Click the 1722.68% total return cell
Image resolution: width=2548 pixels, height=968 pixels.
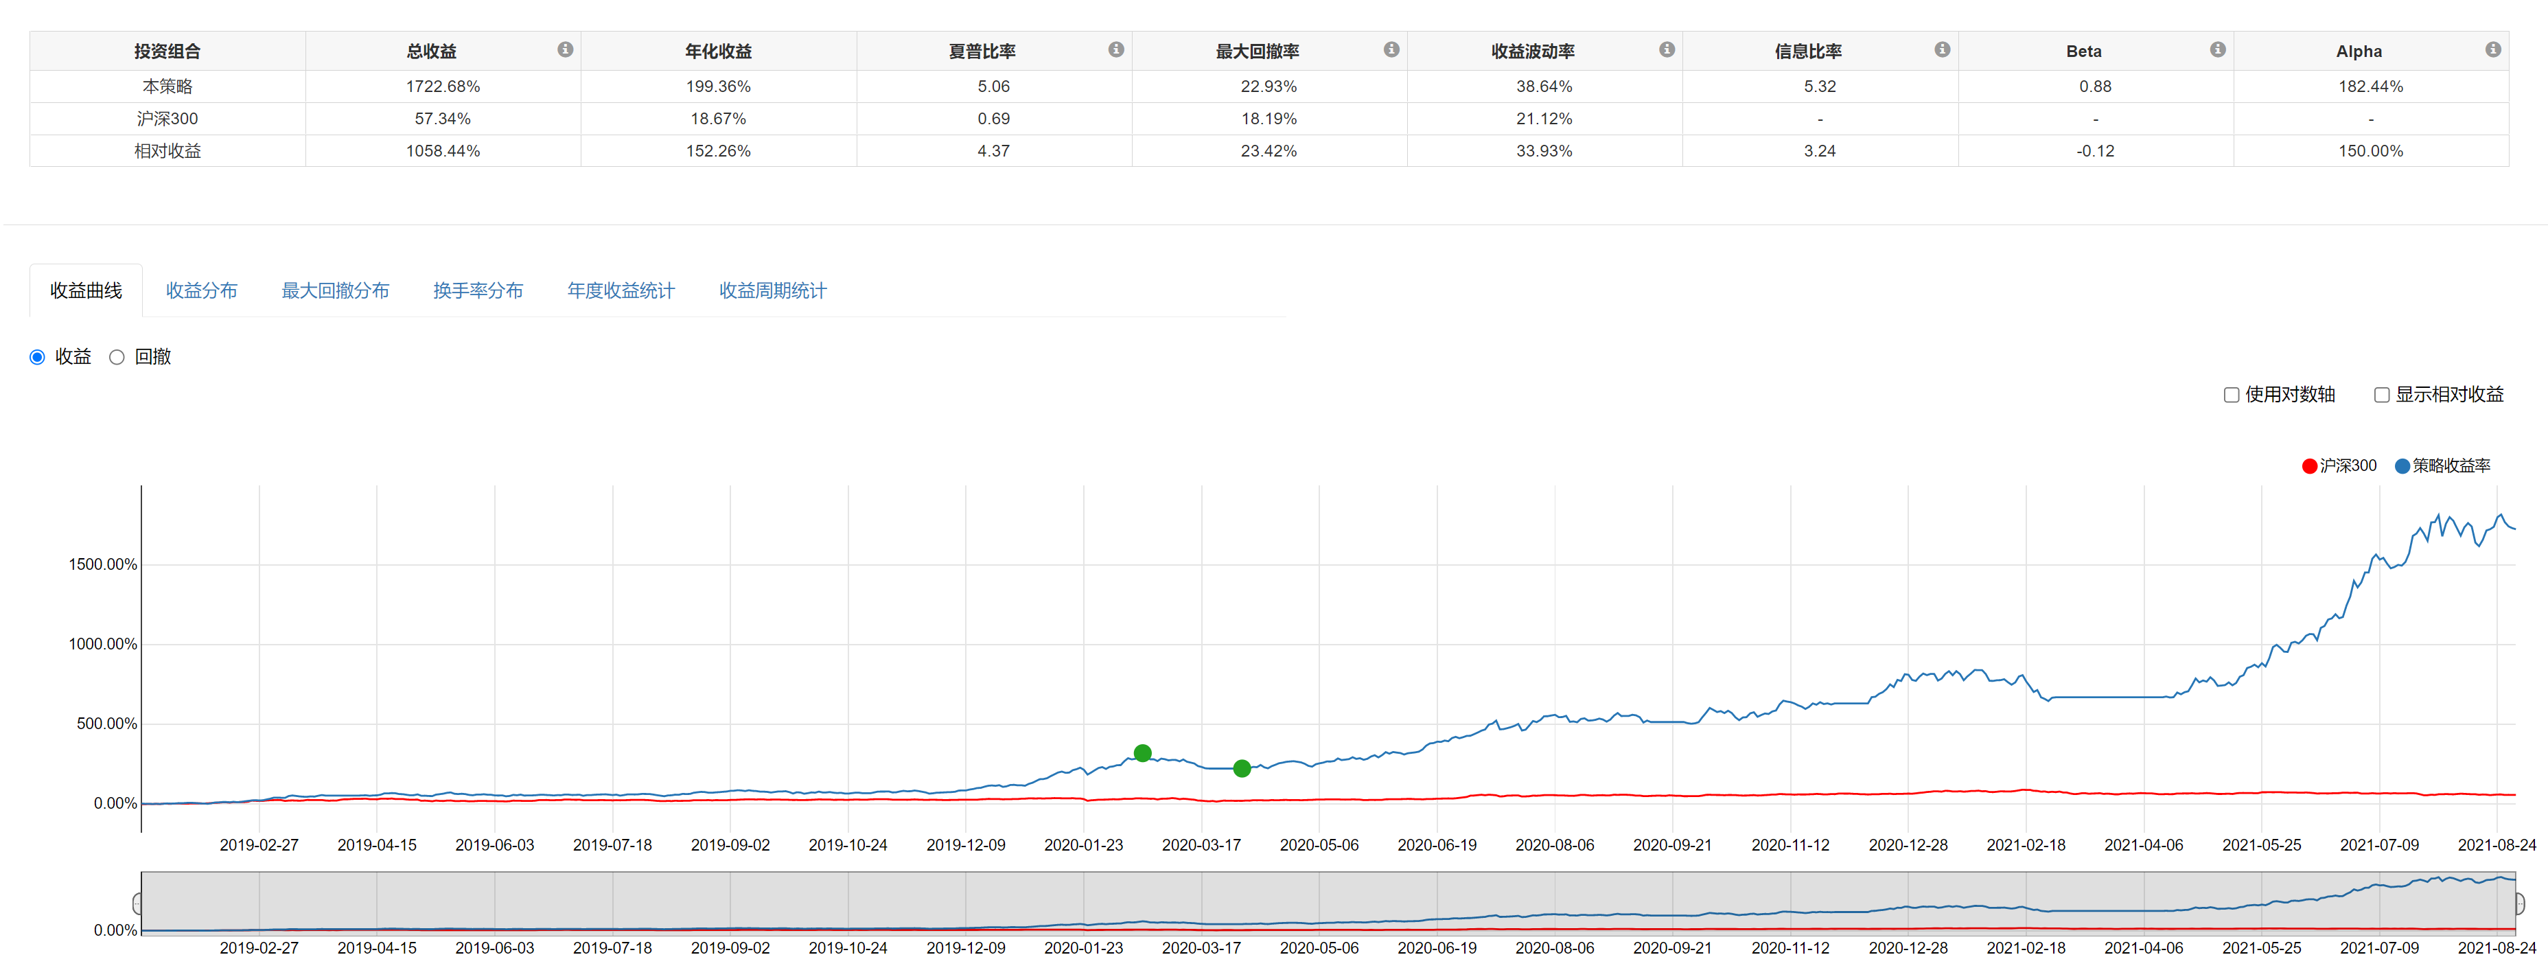click(x=443, y=86)
